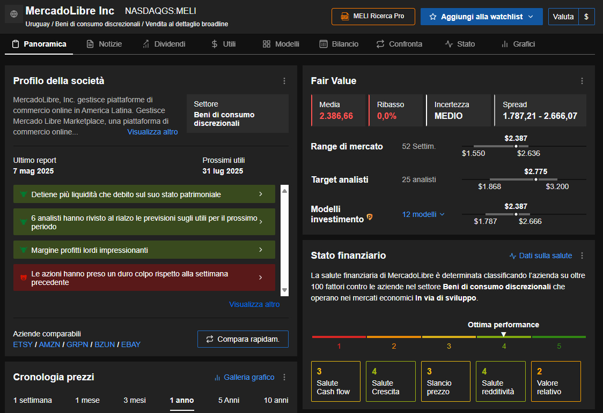
Task: Click the globe icon beside MercadoLibre Inc
Action: [x=14, y=14]
